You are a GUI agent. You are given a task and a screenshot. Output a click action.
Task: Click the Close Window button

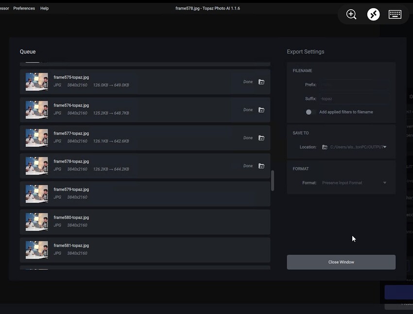341,262
